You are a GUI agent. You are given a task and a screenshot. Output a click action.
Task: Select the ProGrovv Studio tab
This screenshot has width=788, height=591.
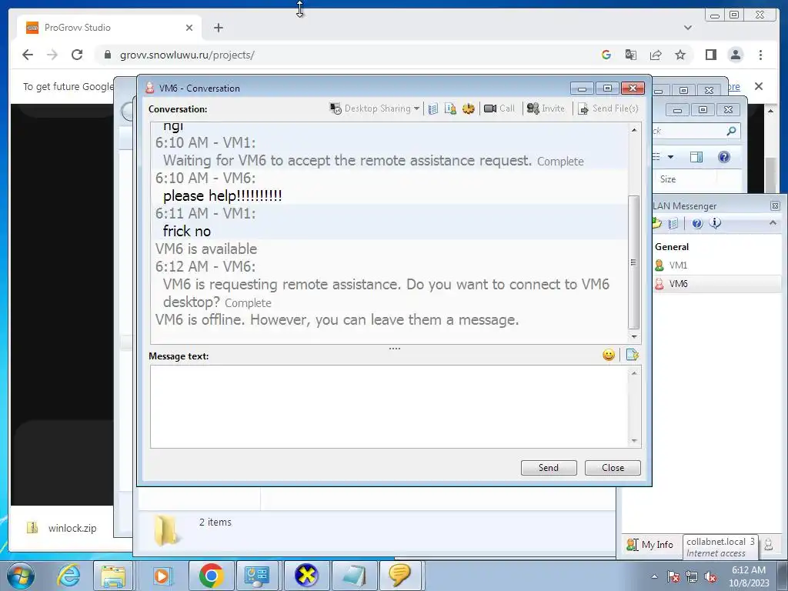click(x=109, y=28)
